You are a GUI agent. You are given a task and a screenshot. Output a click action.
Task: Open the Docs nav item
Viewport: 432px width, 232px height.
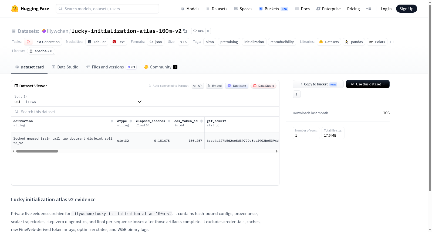click(x=302, y=9)
